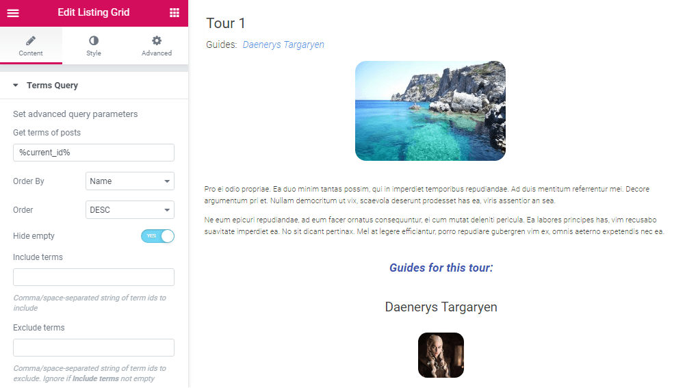The width and height of the screenshot is (685, 388).
Task: Click the Daenerys Targaryen listing title
Action: (x=441, y=307)
